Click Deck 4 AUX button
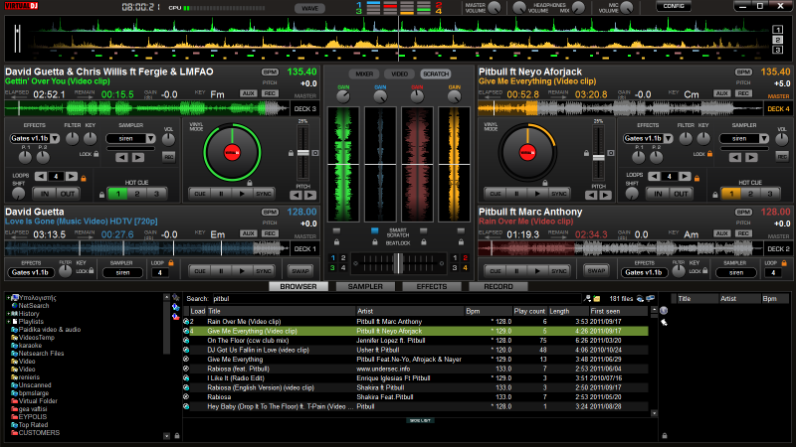Screen dimensions: 796x447 [x=722, y=93]
